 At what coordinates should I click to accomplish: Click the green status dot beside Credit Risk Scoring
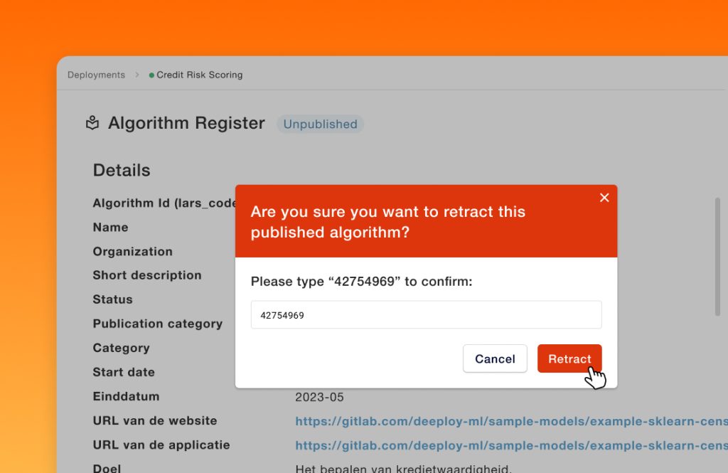(x=151, y=75)
